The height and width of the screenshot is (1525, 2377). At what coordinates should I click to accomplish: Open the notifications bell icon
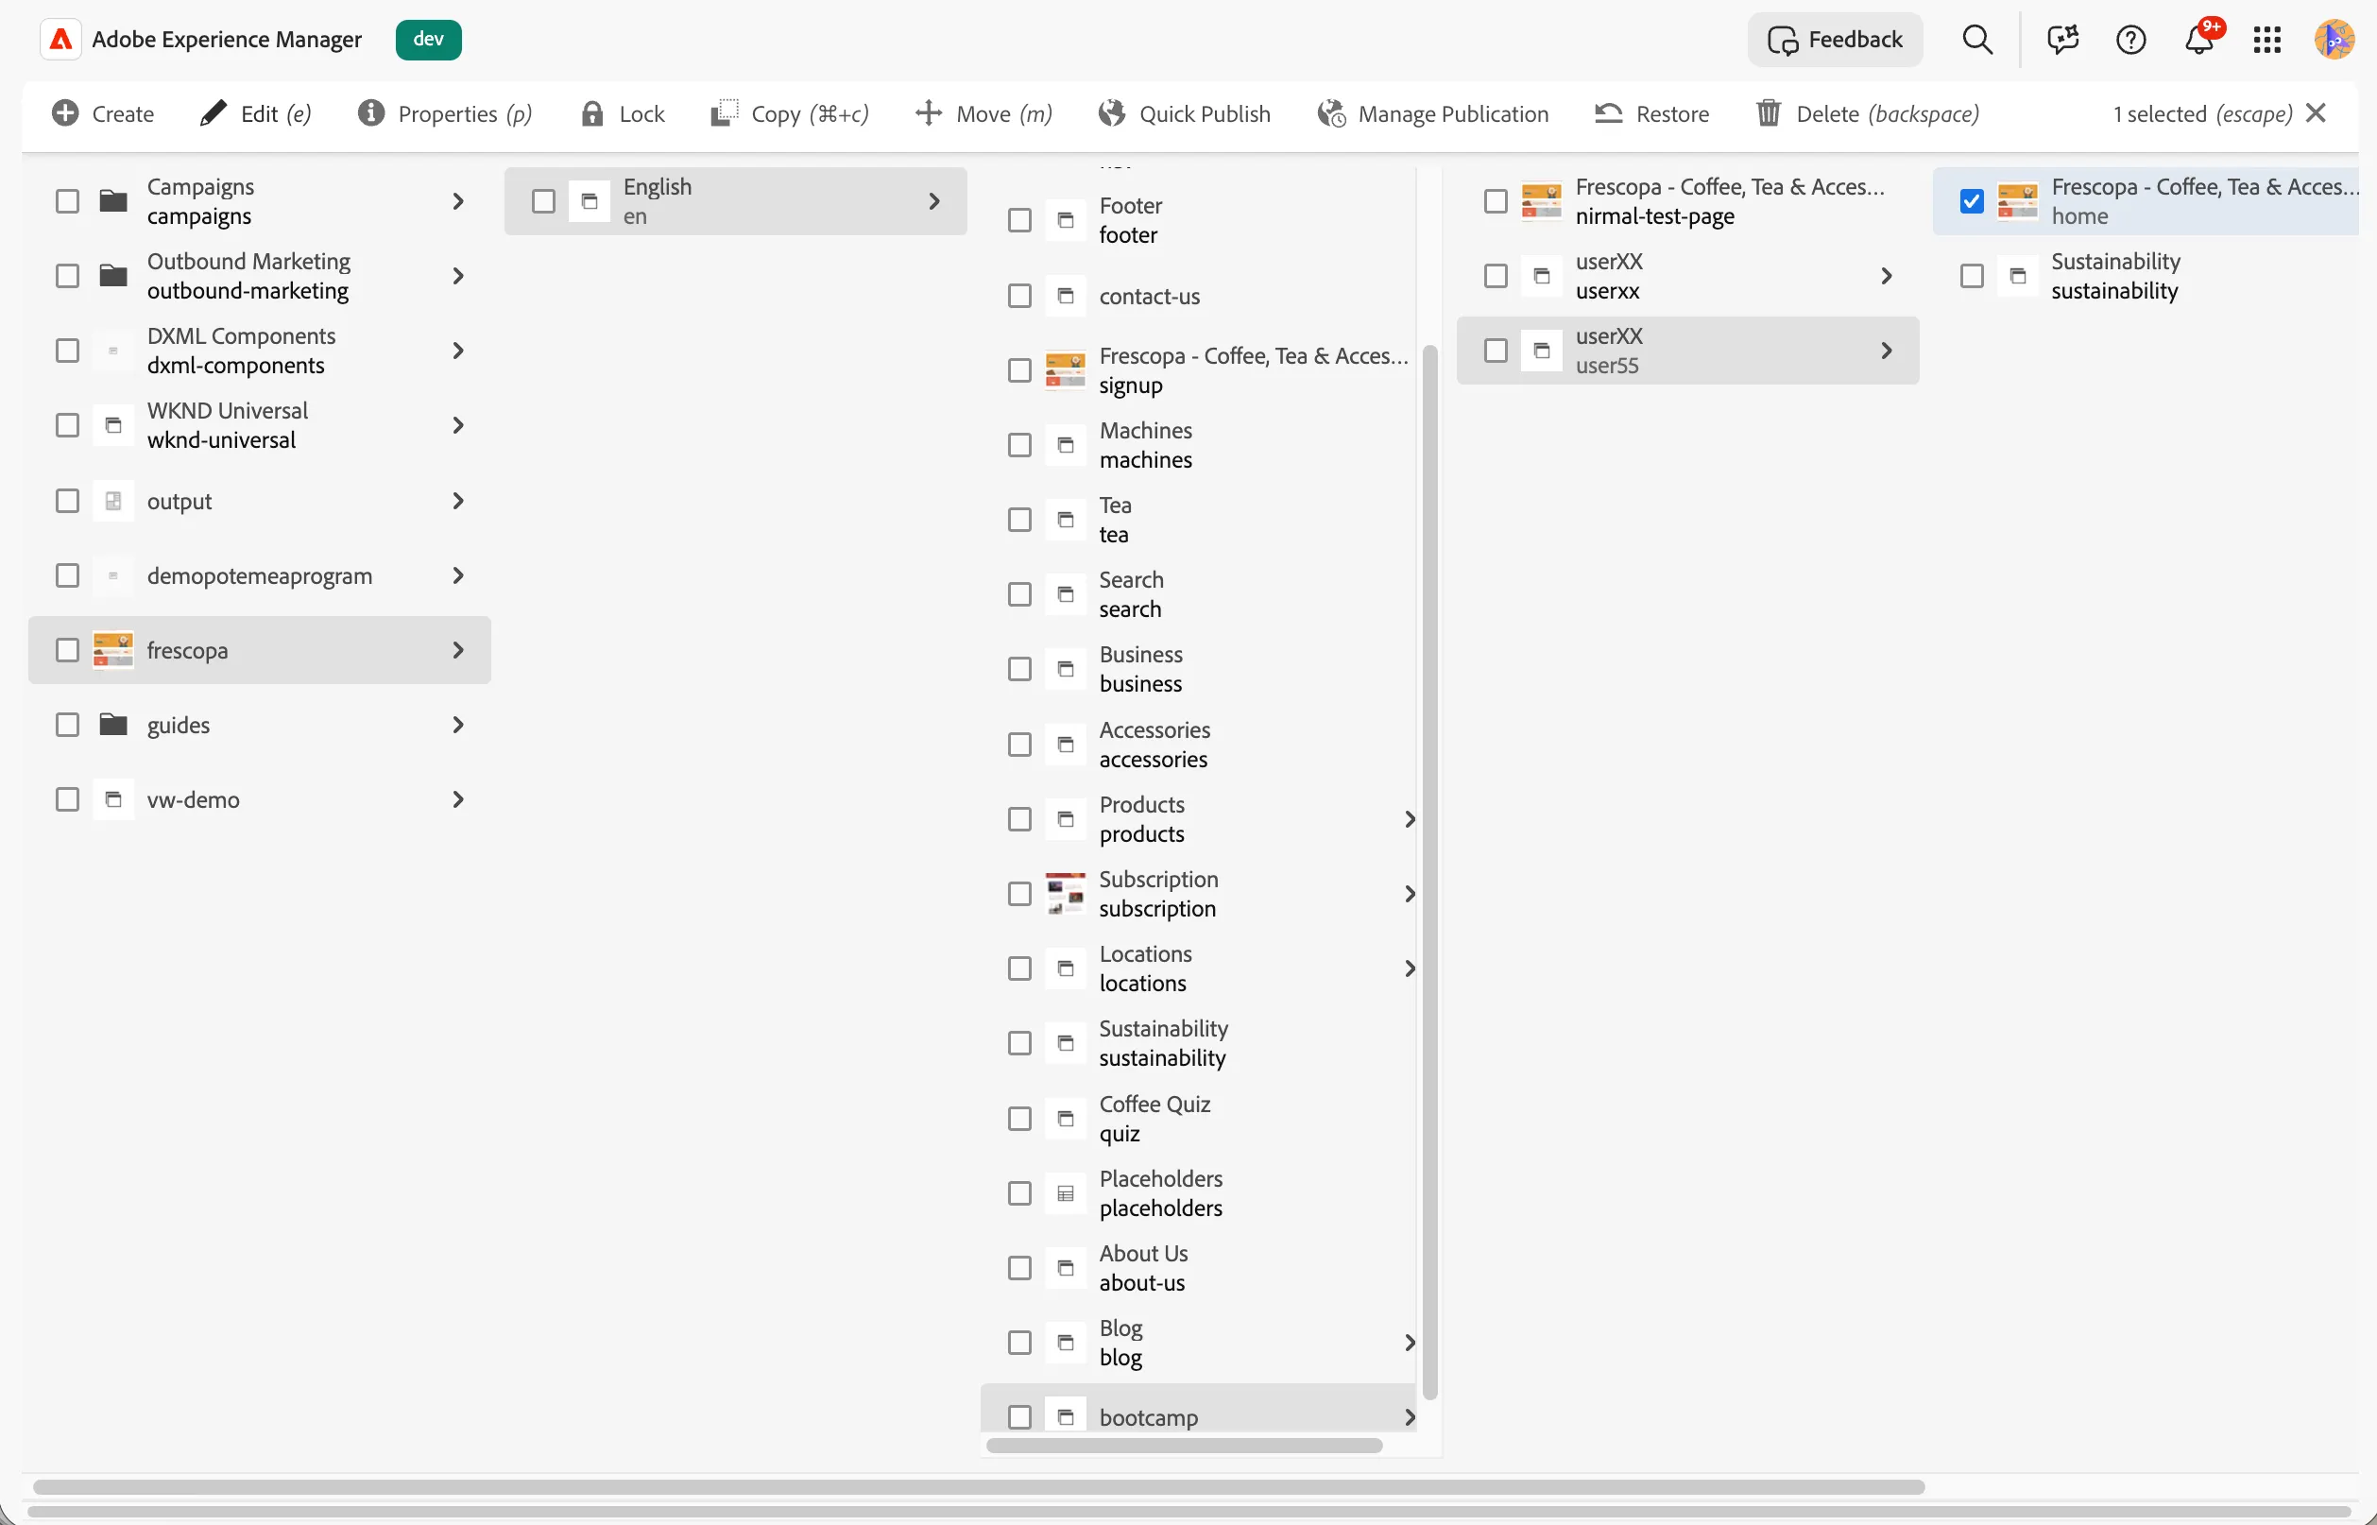(x=2198, y=40)
